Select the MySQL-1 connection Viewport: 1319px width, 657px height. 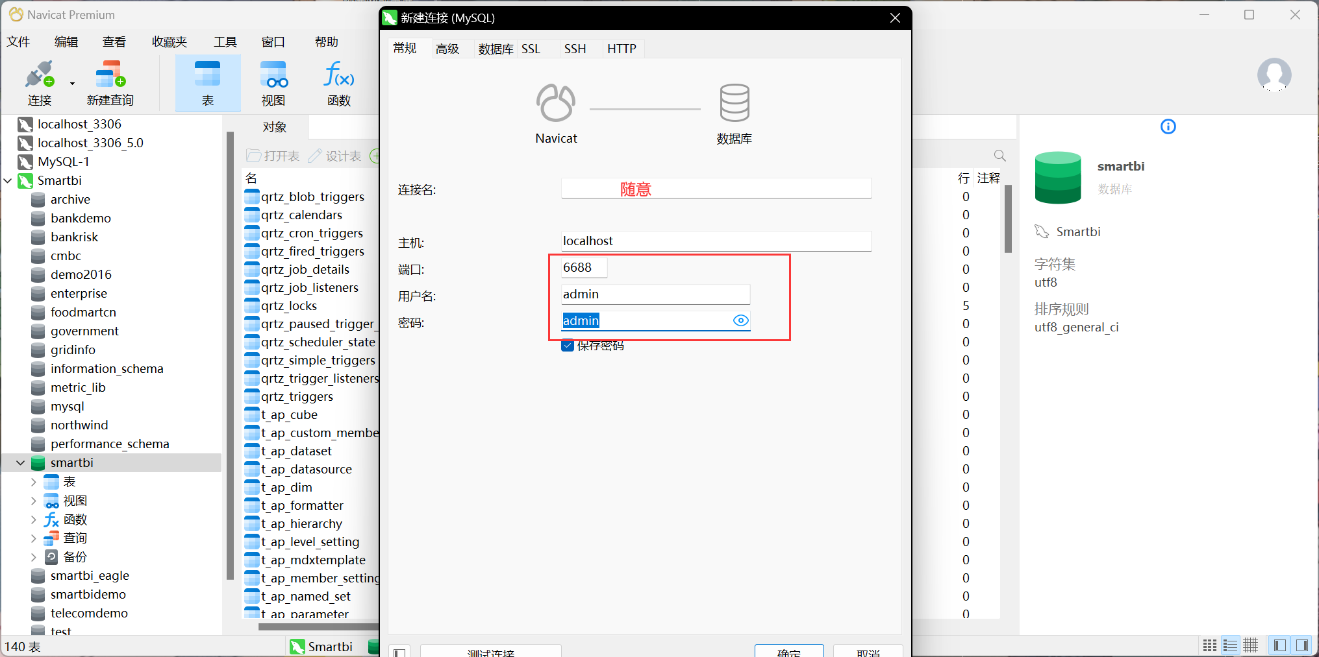click(64, 161)
